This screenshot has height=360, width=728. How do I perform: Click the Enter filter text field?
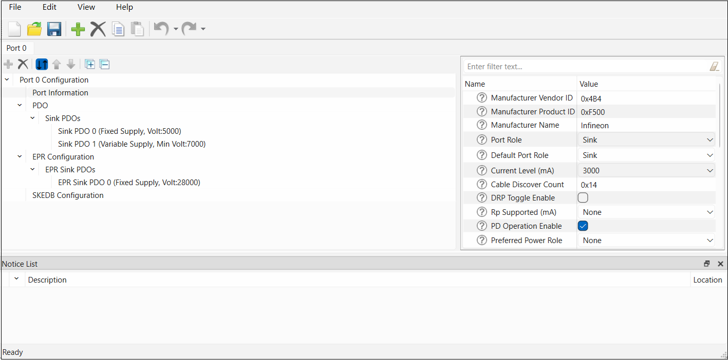pos(586,67)
